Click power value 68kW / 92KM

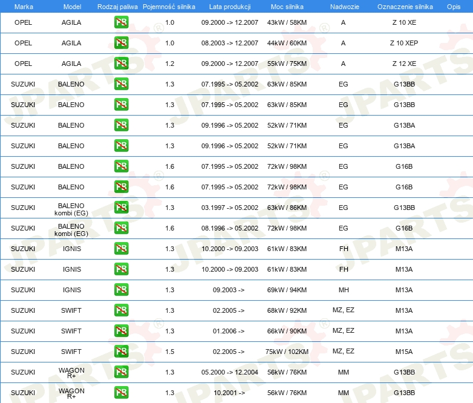coord(287,310)
